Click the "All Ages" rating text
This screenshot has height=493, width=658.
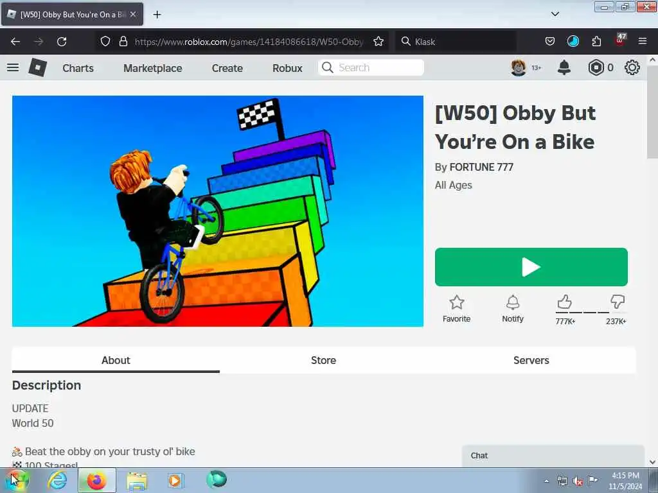tap(453, 186)
